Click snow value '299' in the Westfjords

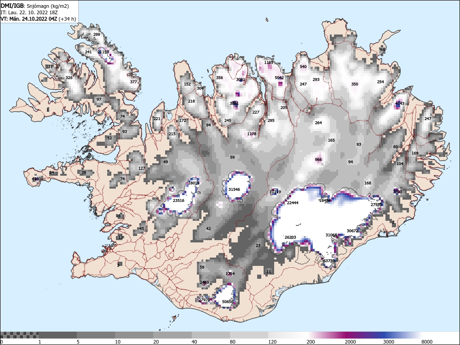tap(97, 34)
